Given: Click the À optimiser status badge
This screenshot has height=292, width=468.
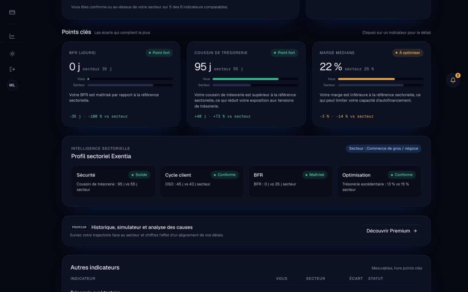Looking at the screenshot, I should coord(408,53).
